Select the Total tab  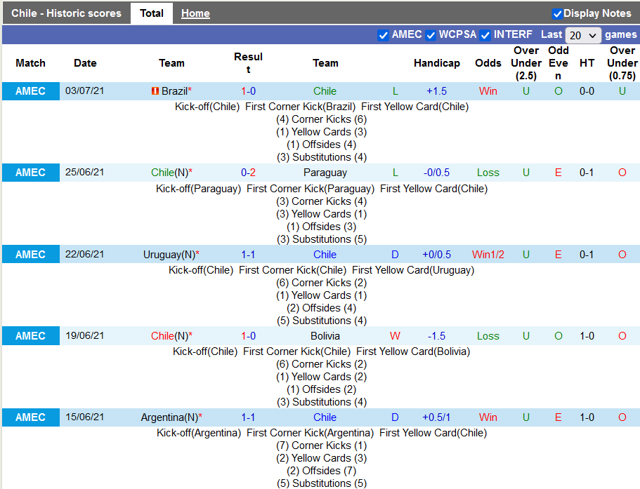point(152,13)
